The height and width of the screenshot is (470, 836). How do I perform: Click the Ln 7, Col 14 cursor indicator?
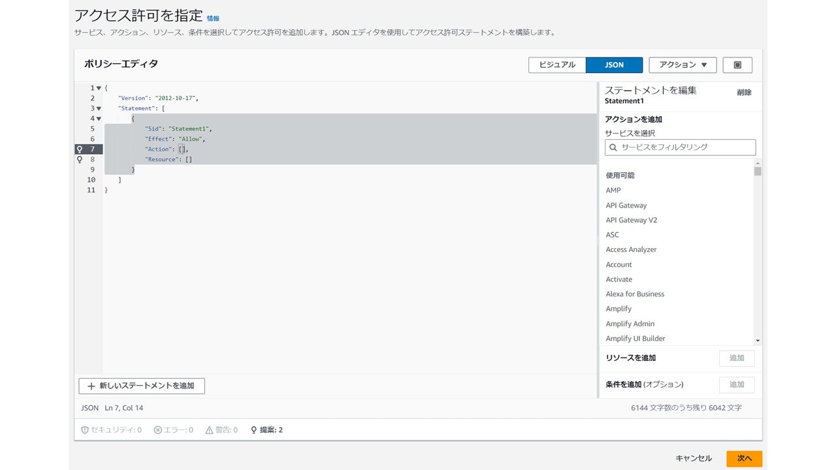coord(123,408)
